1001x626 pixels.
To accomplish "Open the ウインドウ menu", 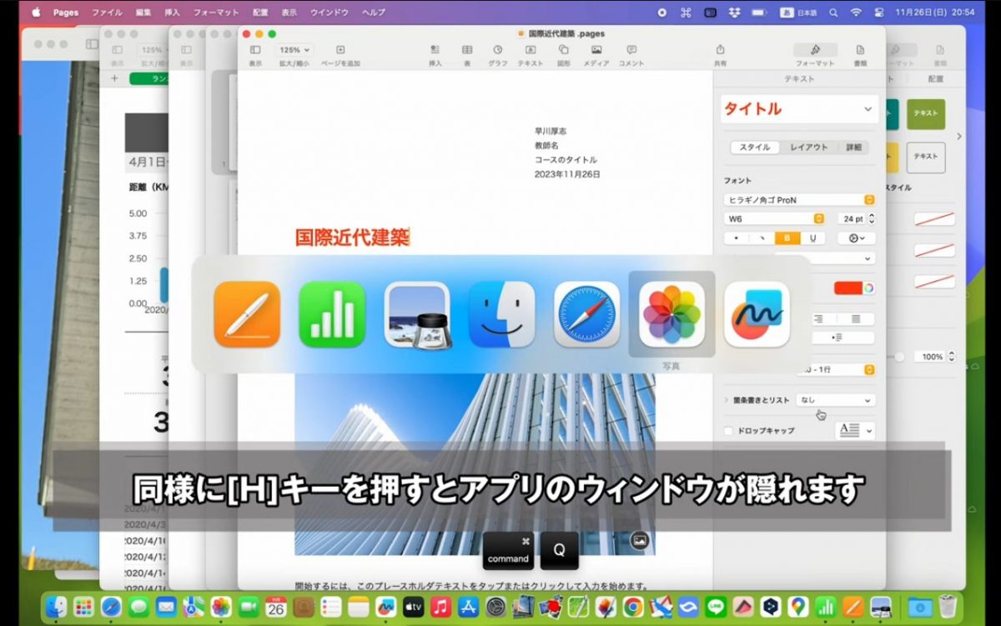I will [329, 13].
